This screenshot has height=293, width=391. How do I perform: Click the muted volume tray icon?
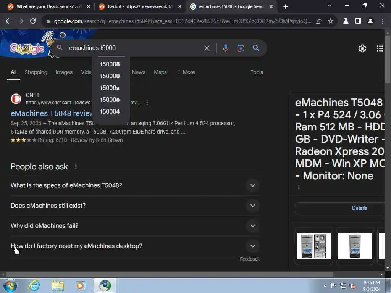click(x=352, y=286)
